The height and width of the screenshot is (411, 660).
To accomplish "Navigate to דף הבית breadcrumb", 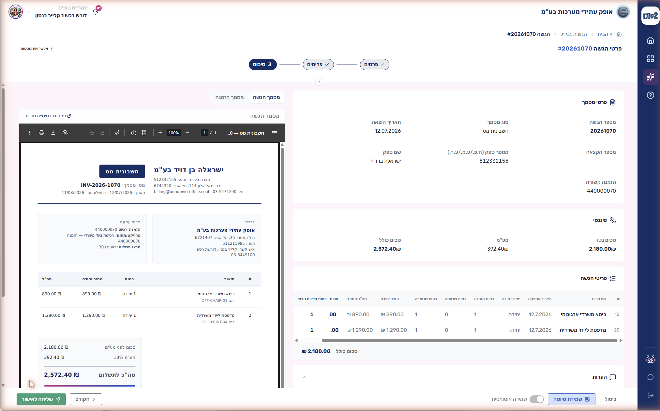I will (x=609, y=34).
